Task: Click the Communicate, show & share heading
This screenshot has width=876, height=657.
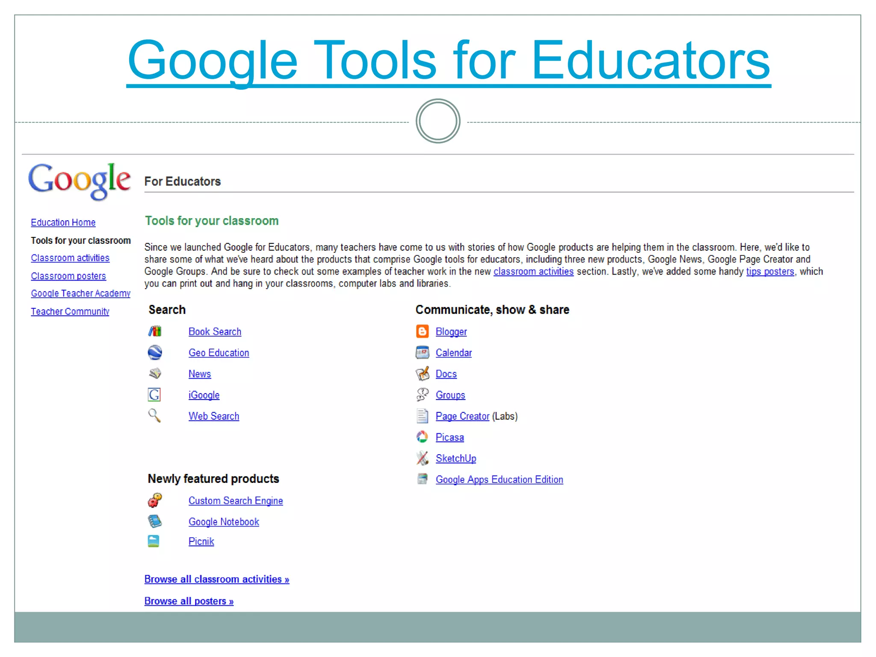Action: click(x=492, y=310)
